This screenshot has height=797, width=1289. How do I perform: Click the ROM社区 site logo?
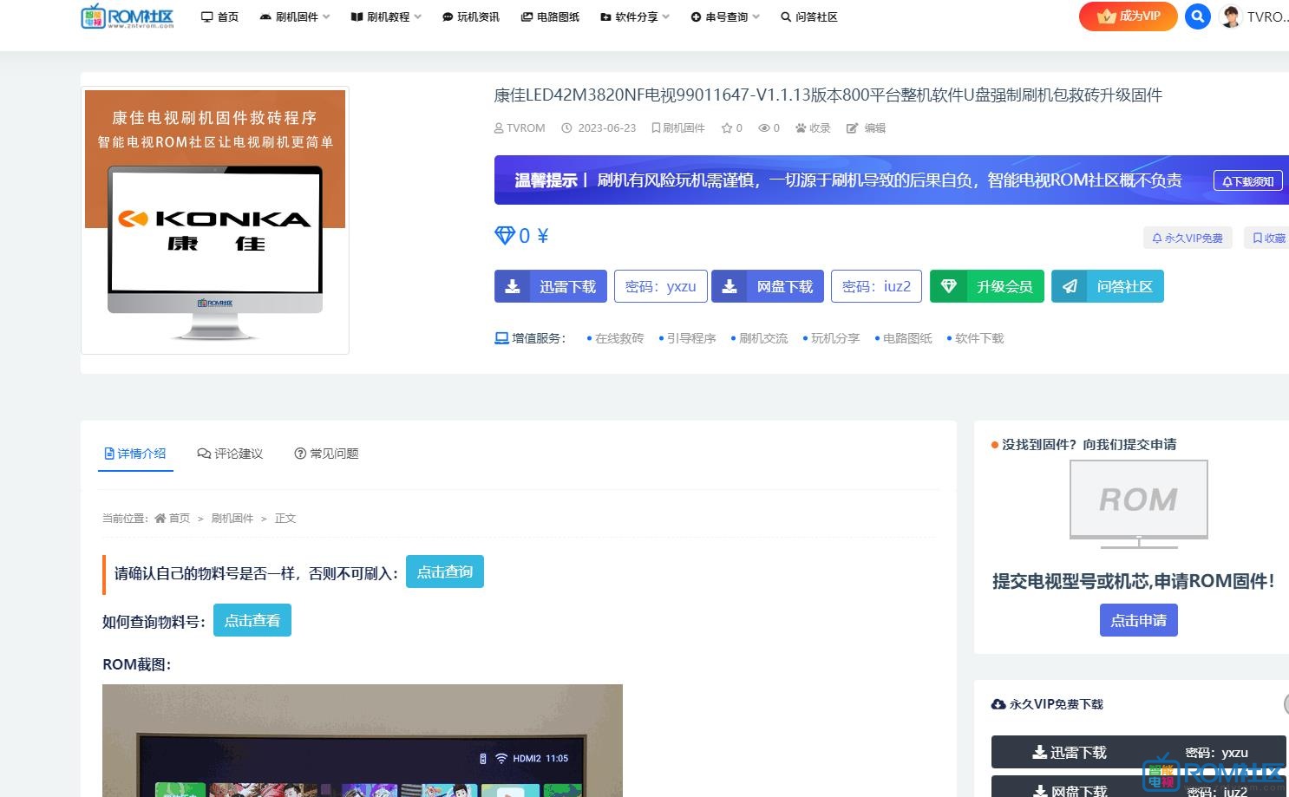pyautogui.click(x=128, y=16)
